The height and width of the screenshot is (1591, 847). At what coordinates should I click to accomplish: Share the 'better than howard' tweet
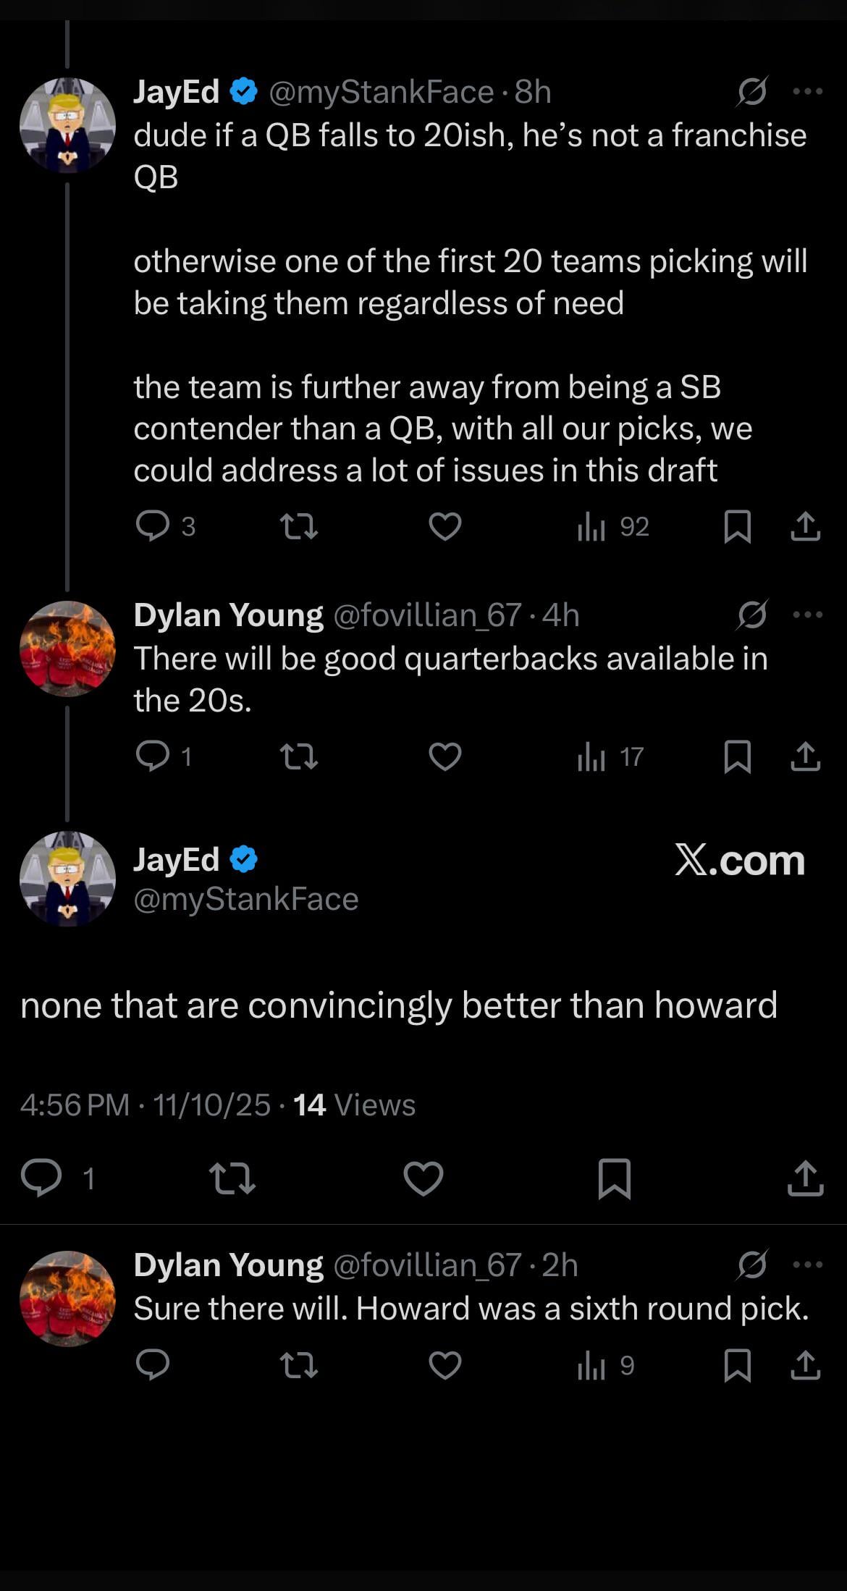[x=805, y=1178]
